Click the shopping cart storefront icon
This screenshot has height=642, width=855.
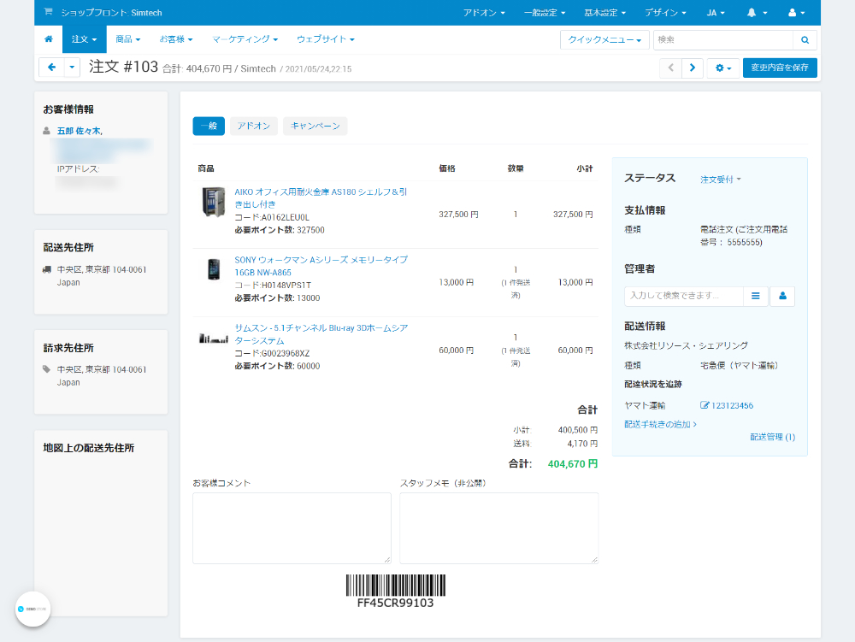(48, 12)
